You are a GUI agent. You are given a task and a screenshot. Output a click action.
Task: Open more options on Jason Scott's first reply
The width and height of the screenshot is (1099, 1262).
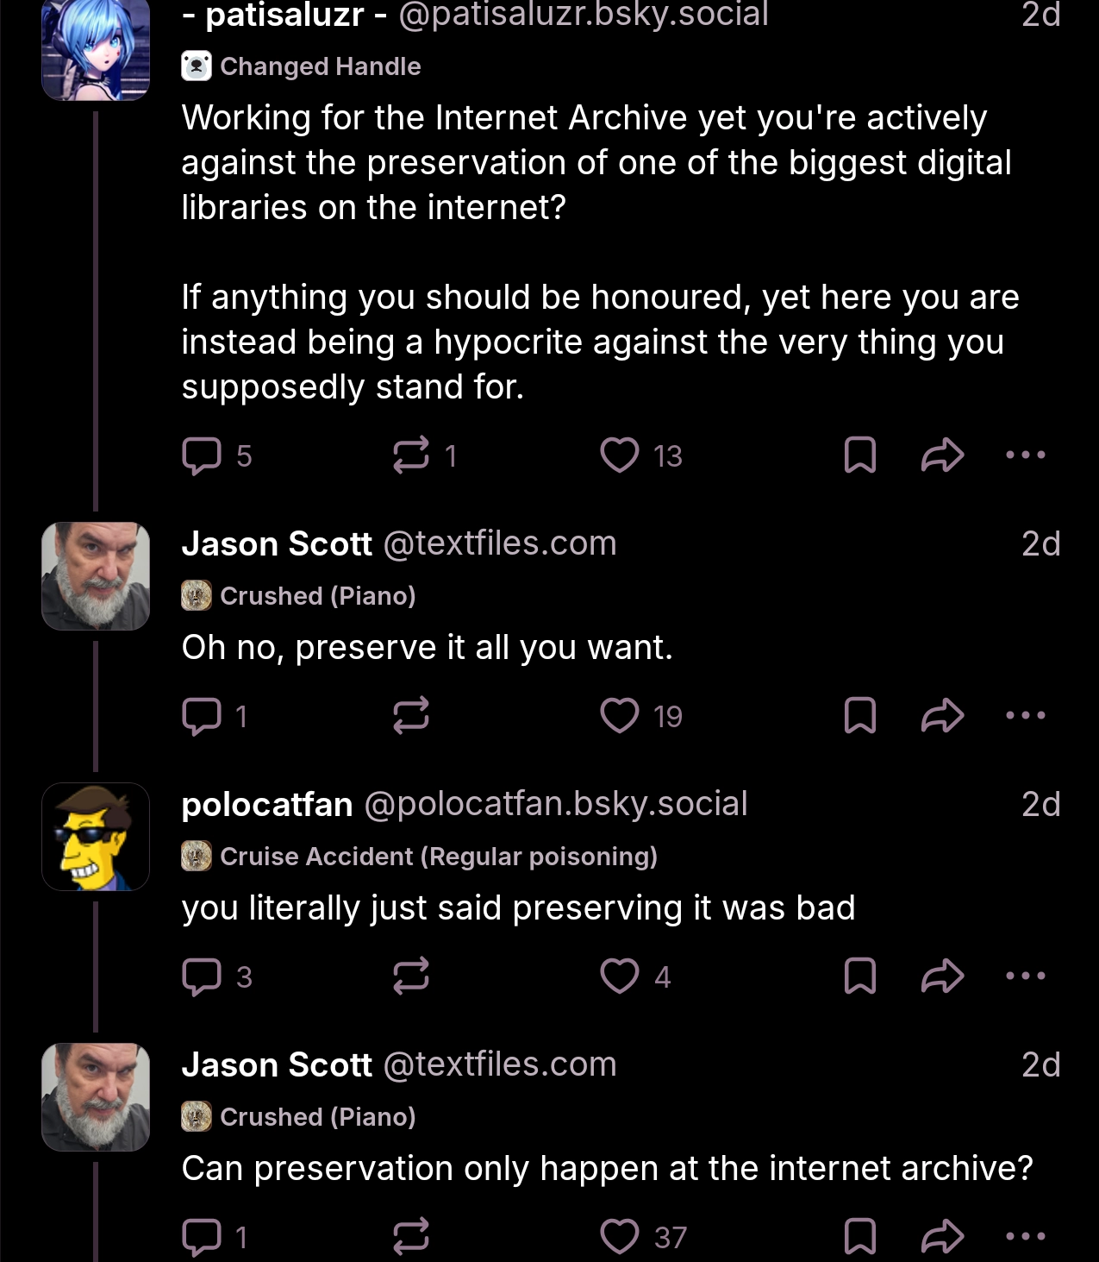pos(1024,714)
